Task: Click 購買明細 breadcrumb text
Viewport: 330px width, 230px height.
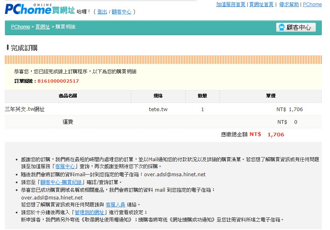Action: [65, 27]
